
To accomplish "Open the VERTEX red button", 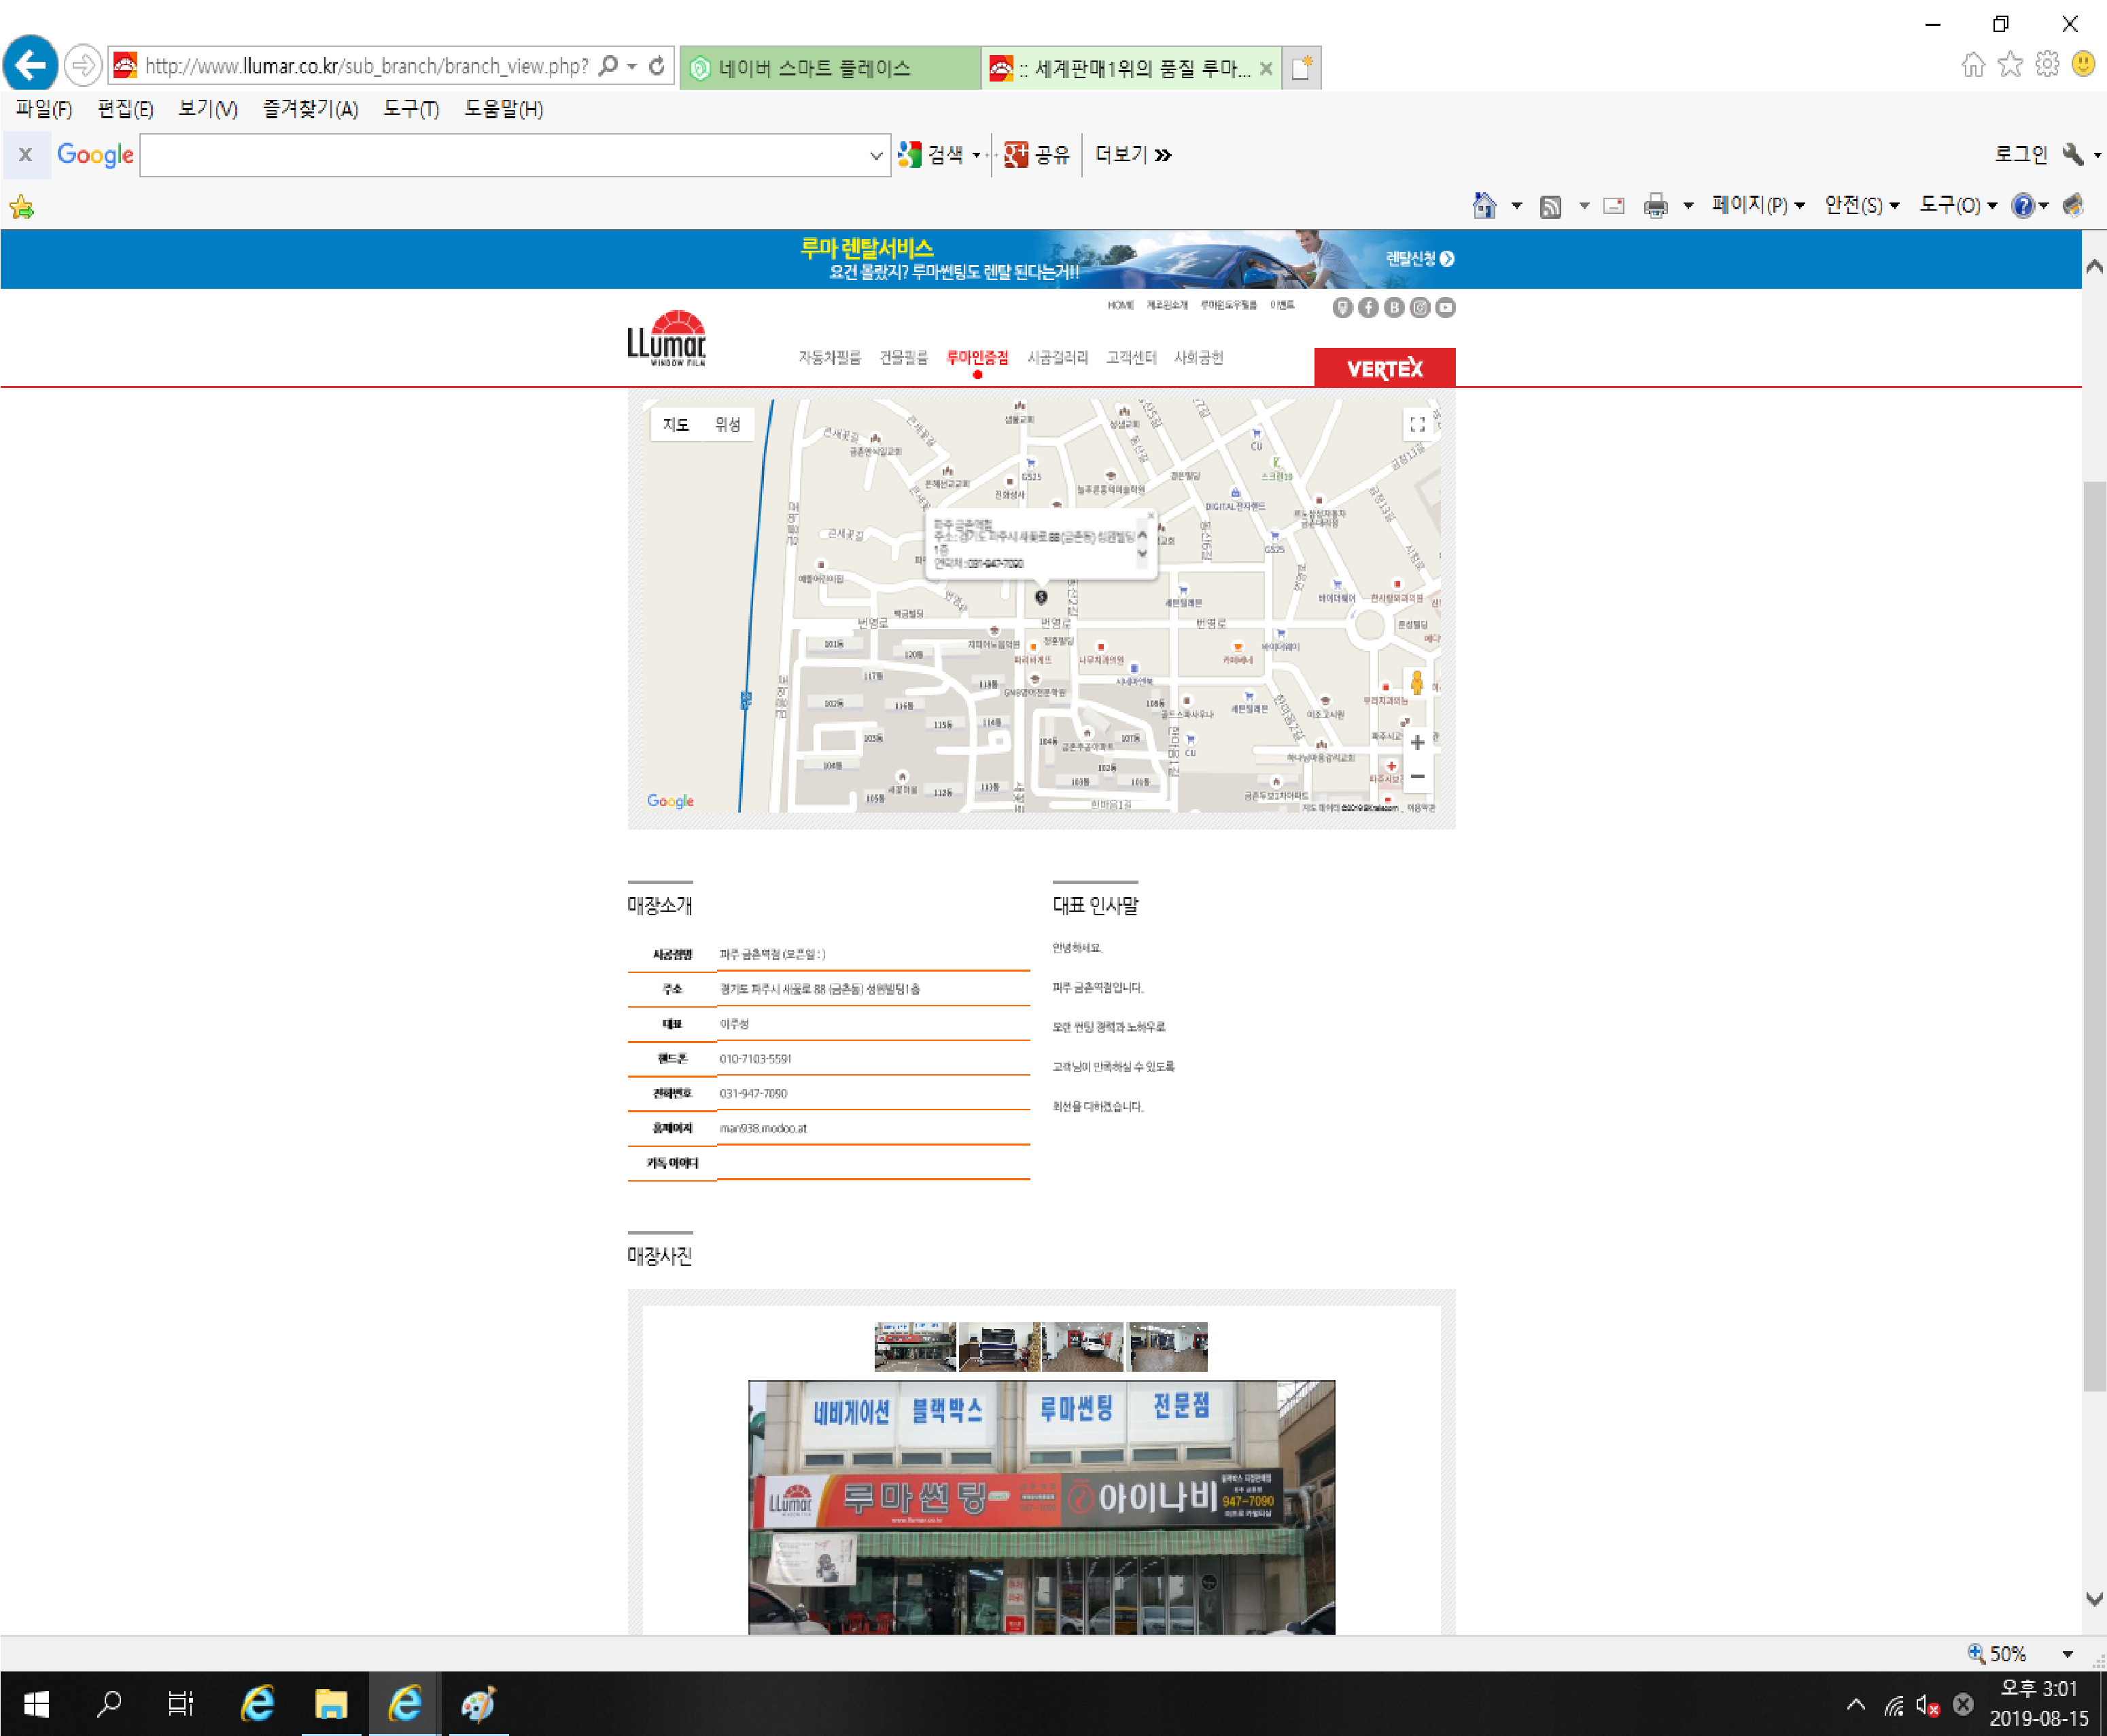I will tap(1385, 367).
